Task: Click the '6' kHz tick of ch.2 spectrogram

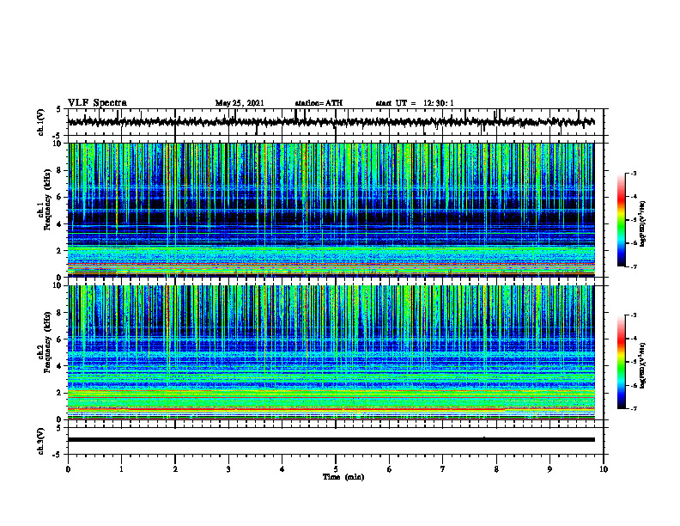Action: pyautogui.click(x=59, y=339)
